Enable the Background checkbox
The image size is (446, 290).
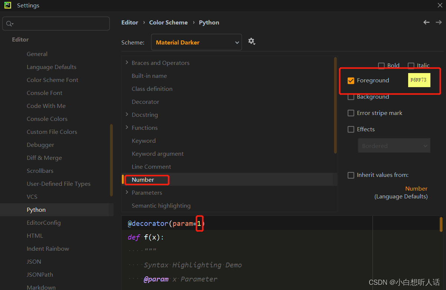click(x=351, y=97)
